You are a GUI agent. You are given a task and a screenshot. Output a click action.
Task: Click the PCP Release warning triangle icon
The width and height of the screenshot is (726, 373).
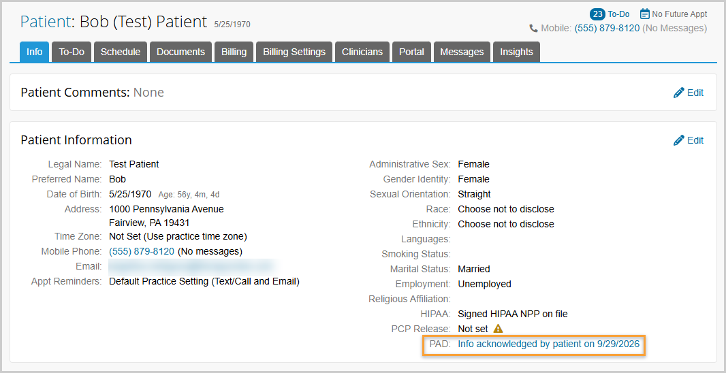coord(499,329)
